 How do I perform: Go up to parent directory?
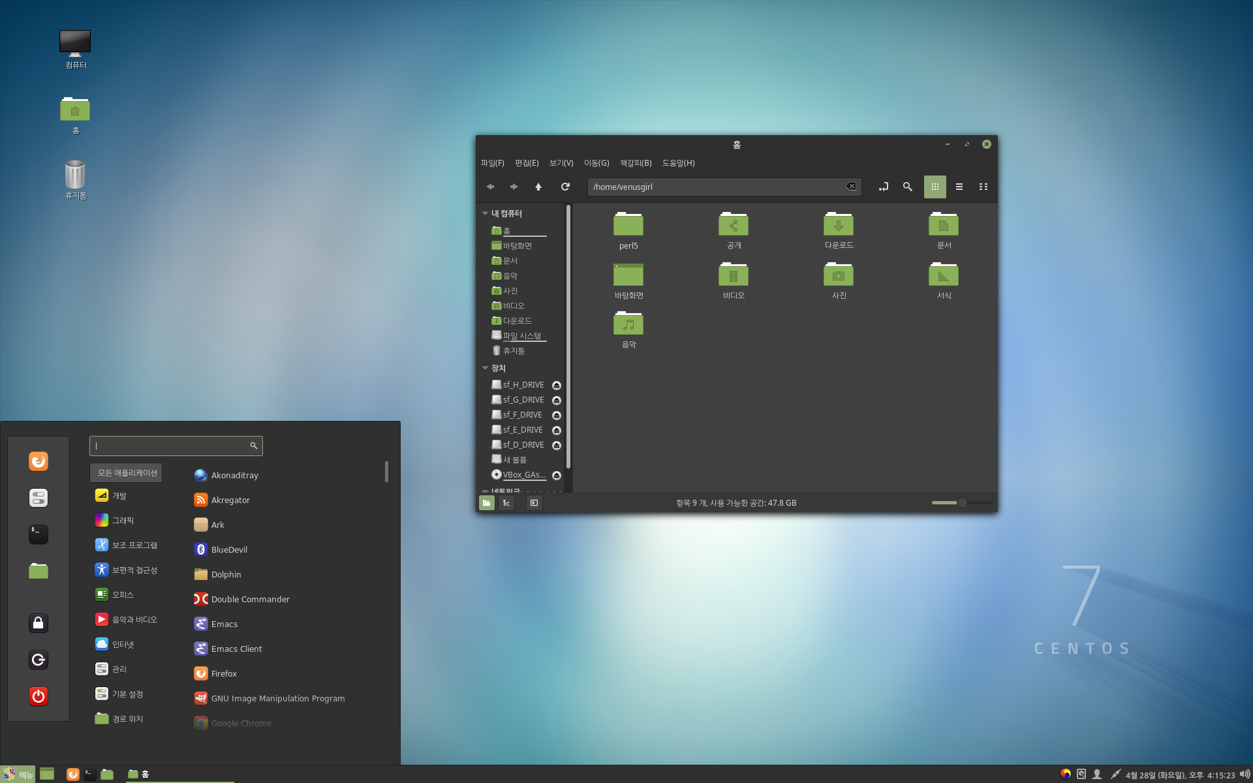click(538, 187)
